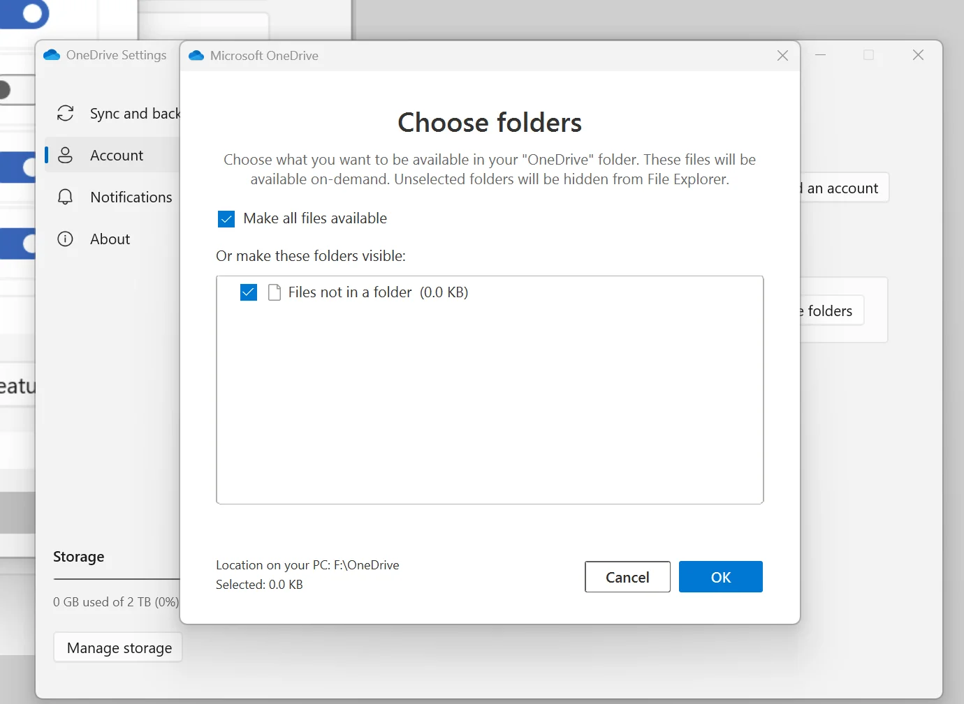Click the Choose folders heading
Viewport: 964px width, 704px height.
tap(490, 123)
